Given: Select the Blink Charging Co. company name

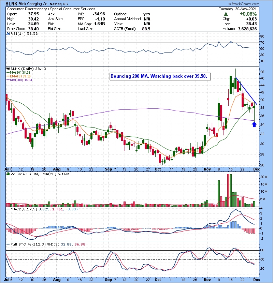Looking at the screenshot, I should point(33,4).
